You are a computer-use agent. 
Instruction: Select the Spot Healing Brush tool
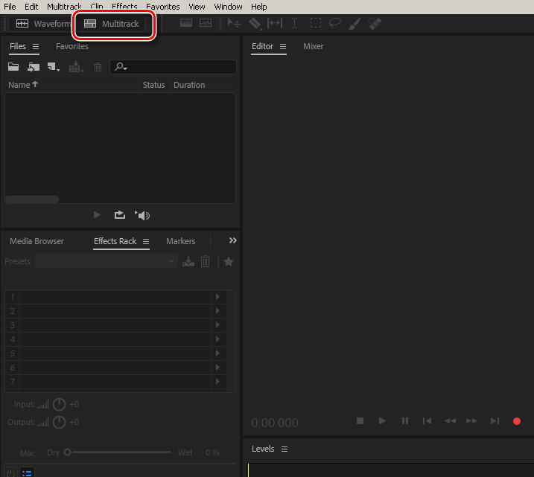[x=375, y=24]
